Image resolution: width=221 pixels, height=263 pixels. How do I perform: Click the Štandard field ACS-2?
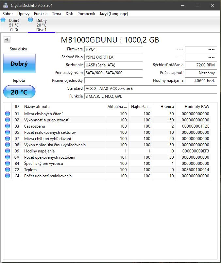[151, 89]
